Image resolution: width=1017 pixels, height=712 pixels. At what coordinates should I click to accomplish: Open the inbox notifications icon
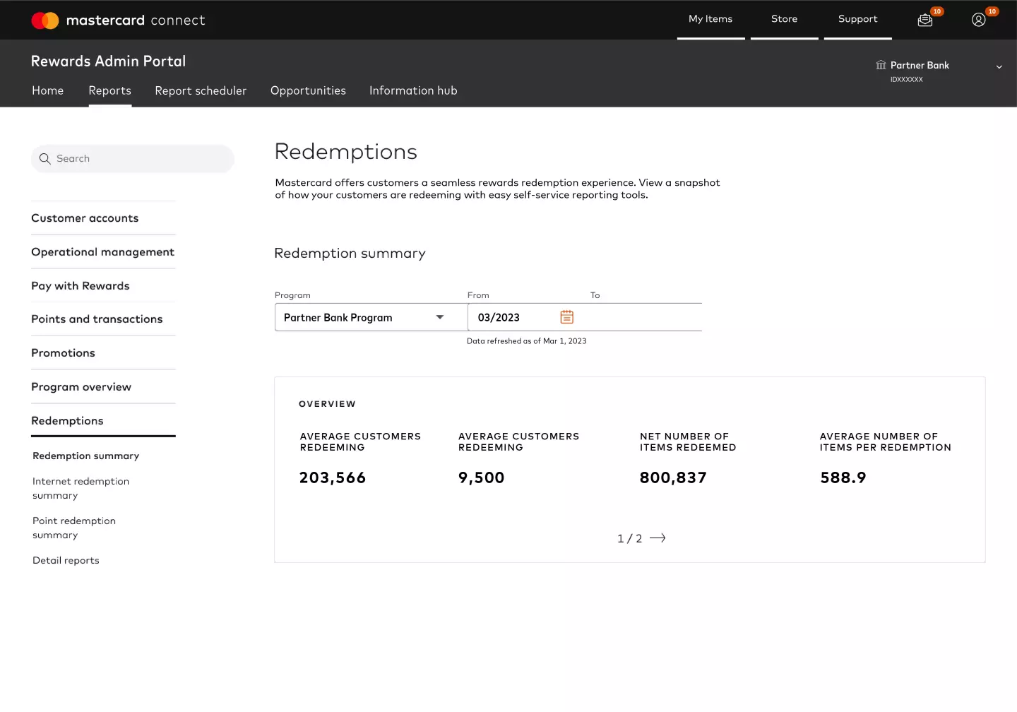coord(925,20)
